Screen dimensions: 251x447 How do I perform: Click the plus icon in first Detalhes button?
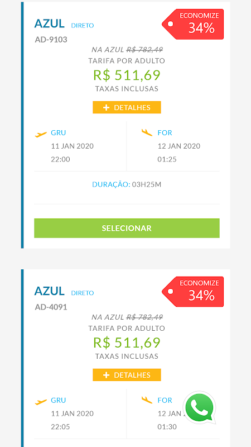(106, 107)
